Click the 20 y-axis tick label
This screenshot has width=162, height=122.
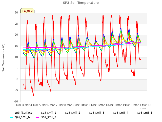coord(16,35)
